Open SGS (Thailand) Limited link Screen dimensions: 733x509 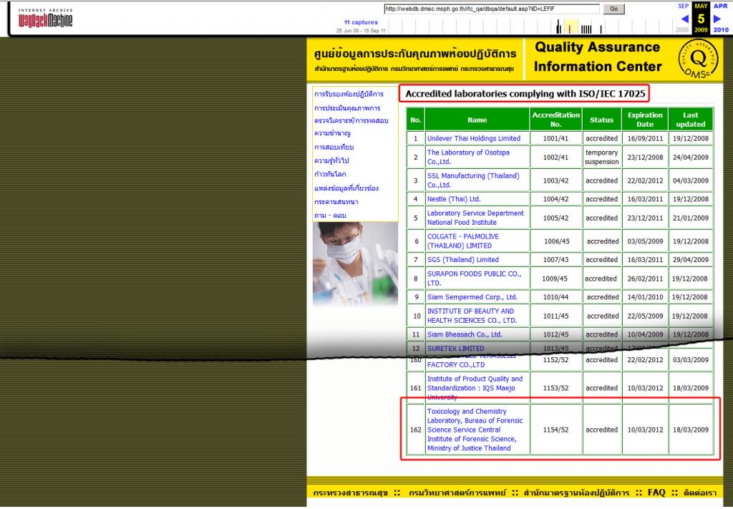[x=462, y=260]
